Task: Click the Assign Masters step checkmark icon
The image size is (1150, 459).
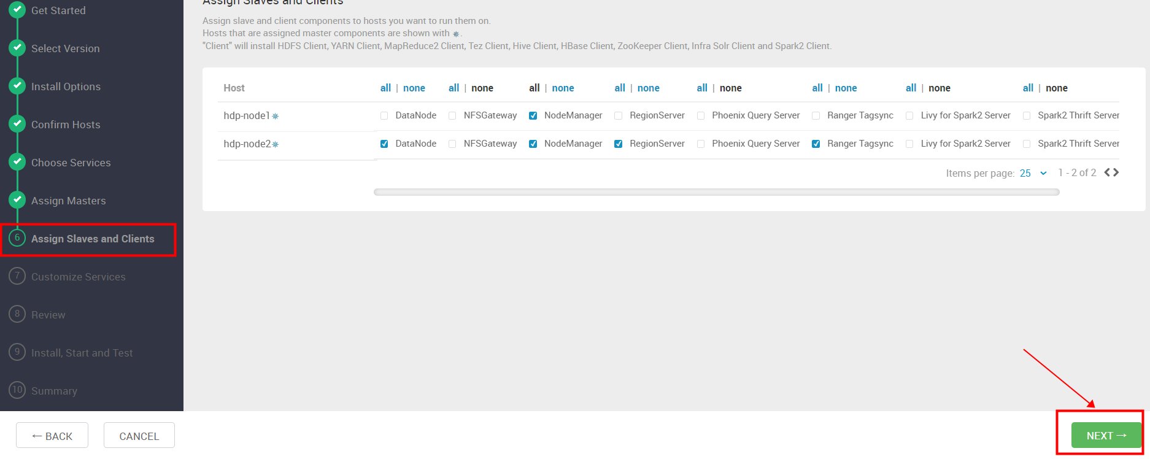Action: tap(17, 199)
